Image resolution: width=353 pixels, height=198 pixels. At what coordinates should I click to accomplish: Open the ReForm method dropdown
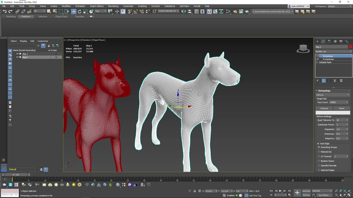(333, 95)
